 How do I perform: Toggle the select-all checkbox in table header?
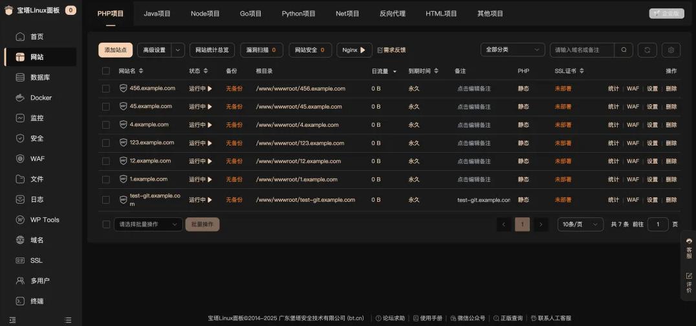(x=106, y=71)
